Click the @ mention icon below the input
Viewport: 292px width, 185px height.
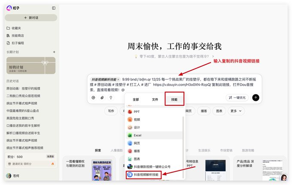tap(93, 98)
